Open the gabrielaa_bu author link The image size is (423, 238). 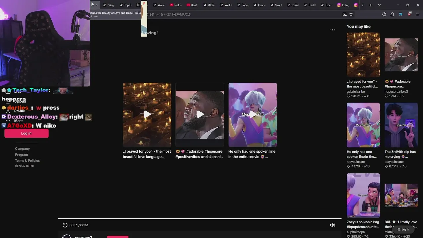click(x=356, y=91)
